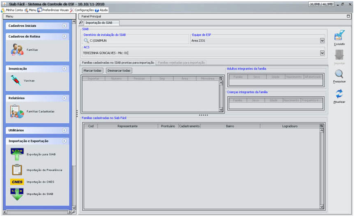Select the Importação do SIAB tab
Image resolution: width=354 pixels, height=217 pixels.
tap(101, 23)
